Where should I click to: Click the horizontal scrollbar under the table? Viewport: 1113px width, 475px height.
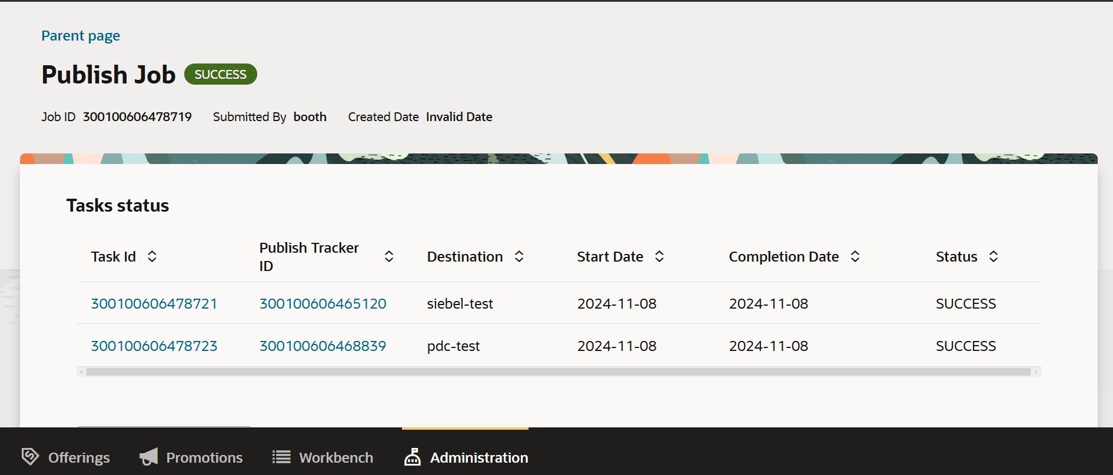tap(558, 372)
